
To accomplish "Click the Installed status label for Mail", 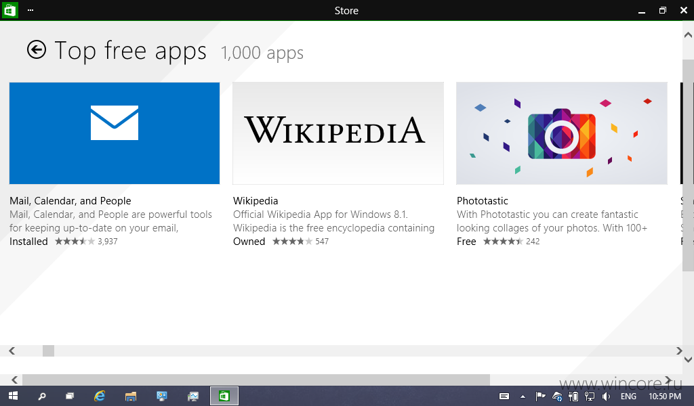I will point(28,241).
